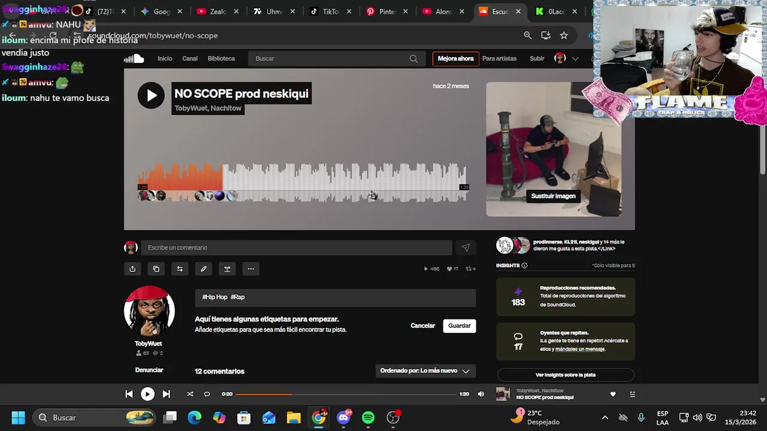Click the SoundCloud logo in header
The width and height of the screenshot is (767, 431).
134,59
